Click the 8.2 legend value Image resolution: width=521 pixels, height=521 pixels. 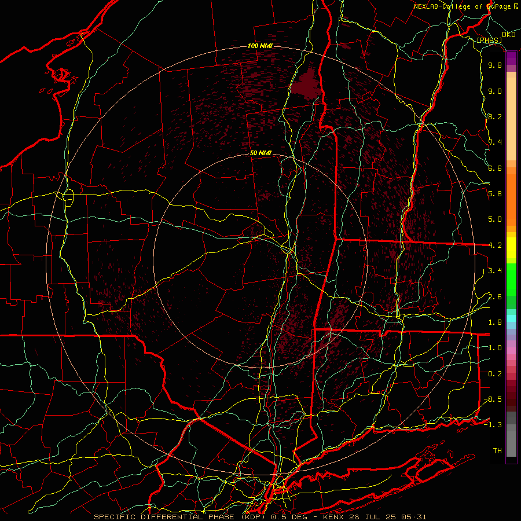tap(495, 116)
